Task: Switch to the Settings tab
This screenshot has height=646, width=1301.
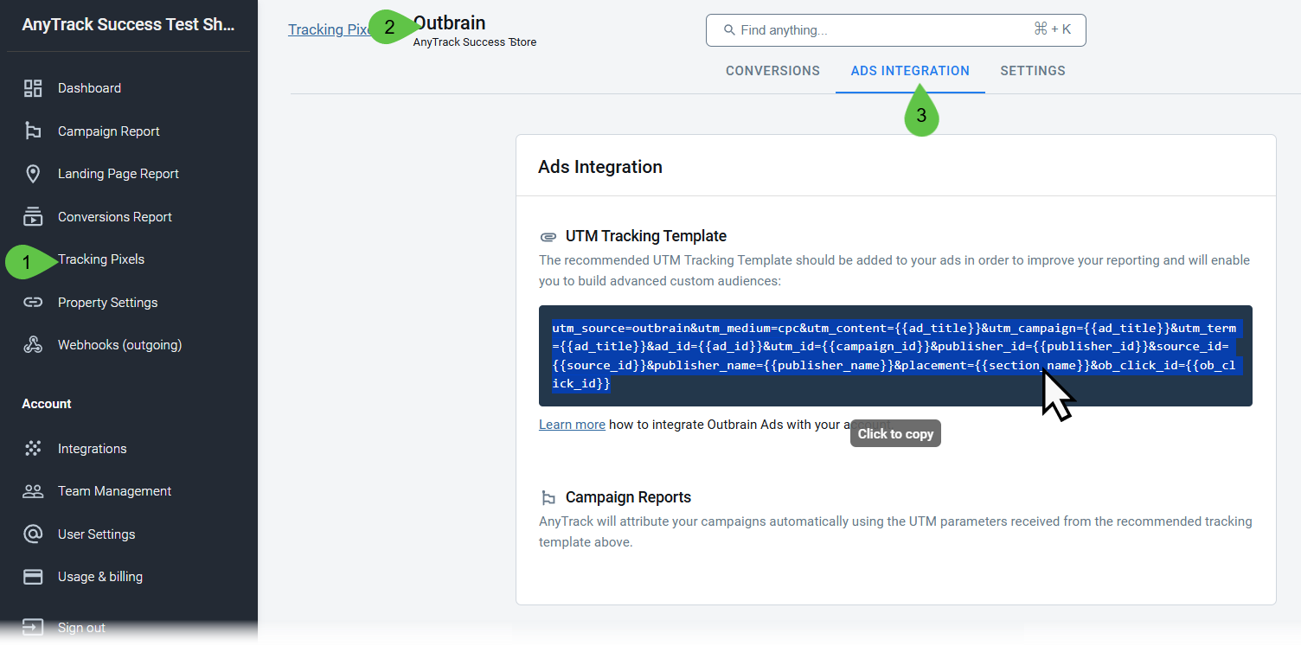Action: coord(1033,71)
